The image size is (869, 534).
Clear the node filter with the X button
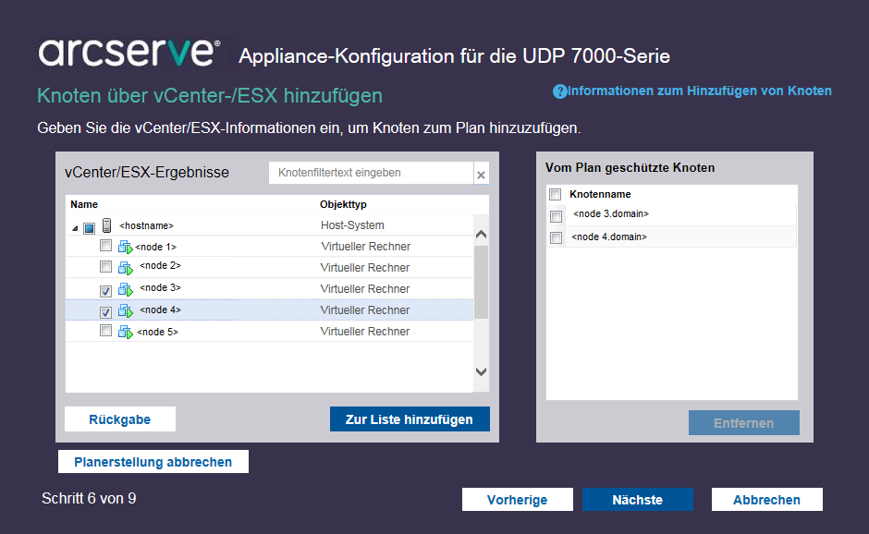pos(481,175)
